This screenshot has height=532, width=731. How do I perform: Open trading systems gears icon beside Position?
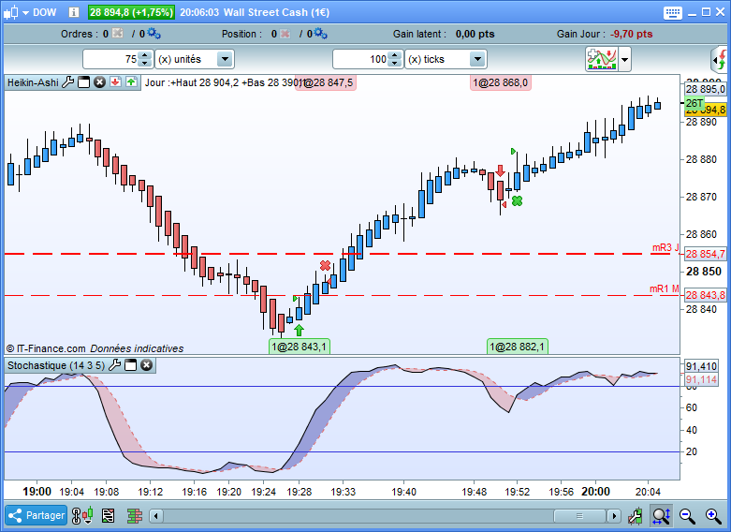pos(320,34)
